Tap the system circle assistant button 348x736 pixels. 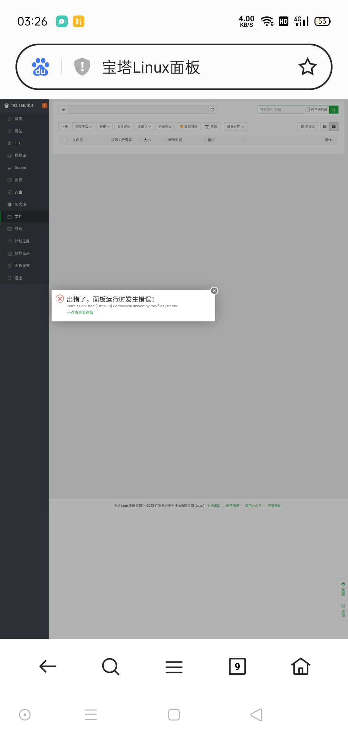[25, 715]
